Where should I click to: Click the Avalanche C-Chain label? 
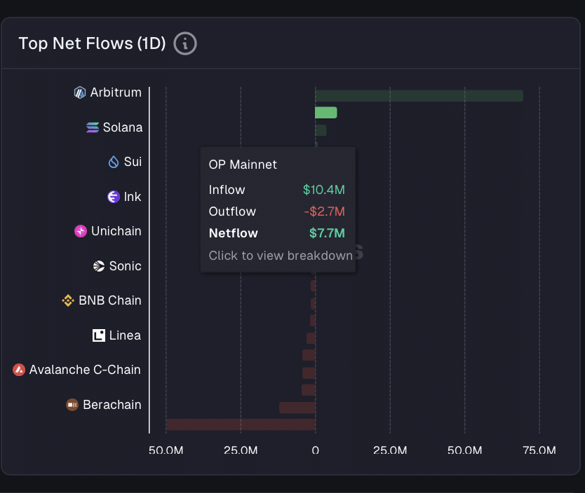coord(85,370)
